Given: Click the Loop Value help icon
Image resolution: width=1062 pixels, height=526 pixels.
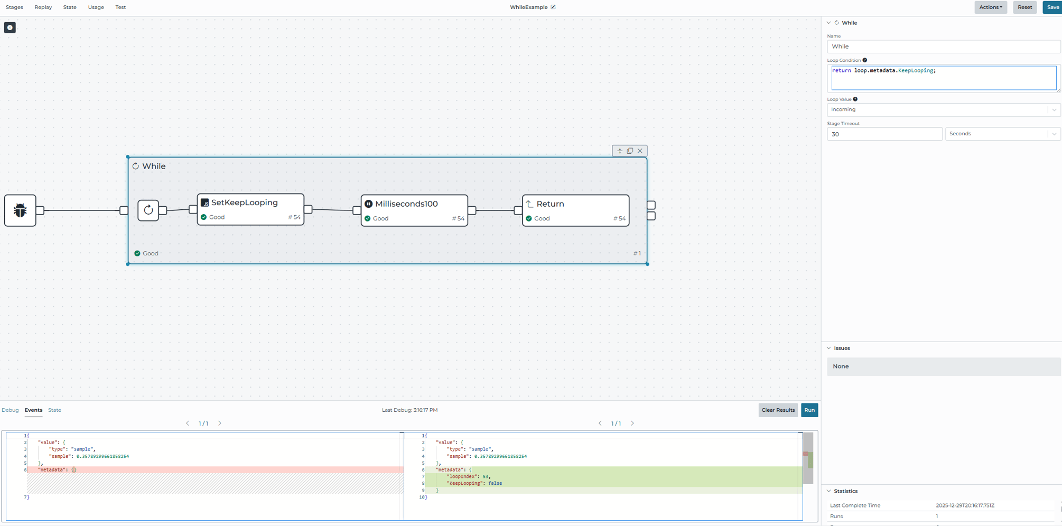Looking at the screenshot, I should click(855, 99).
